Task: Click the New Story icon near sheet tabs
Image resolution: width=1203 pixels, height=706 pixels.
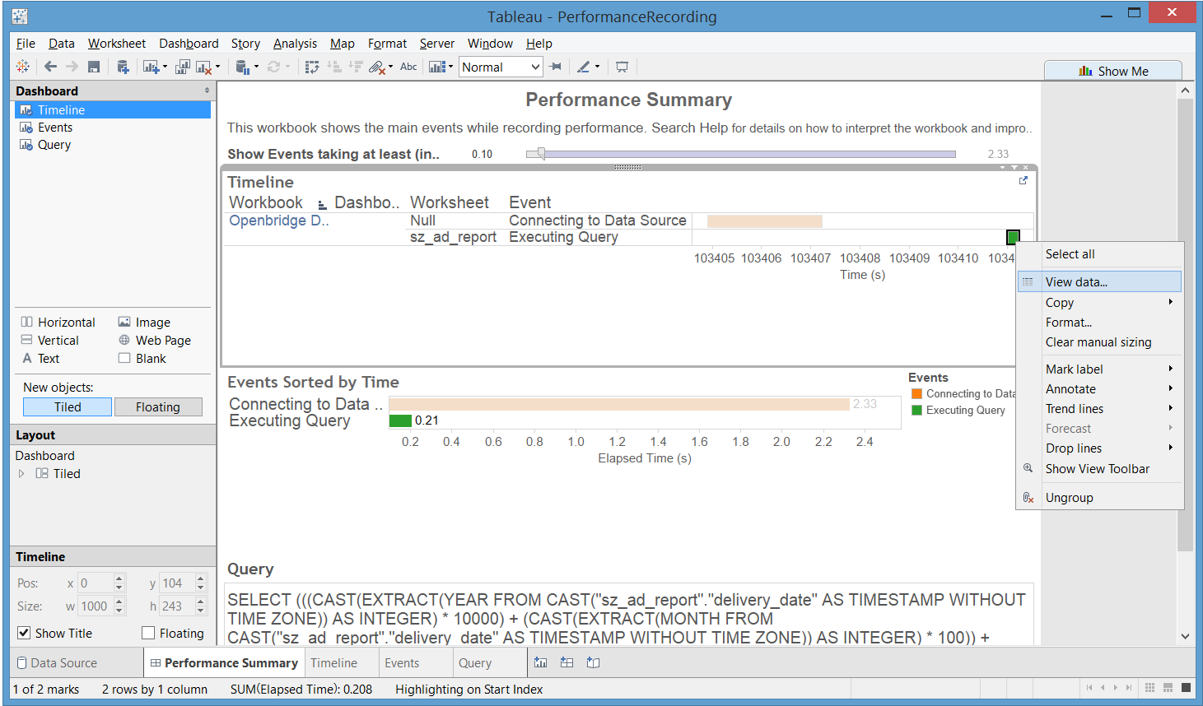Action: click(x=593, y=662)
